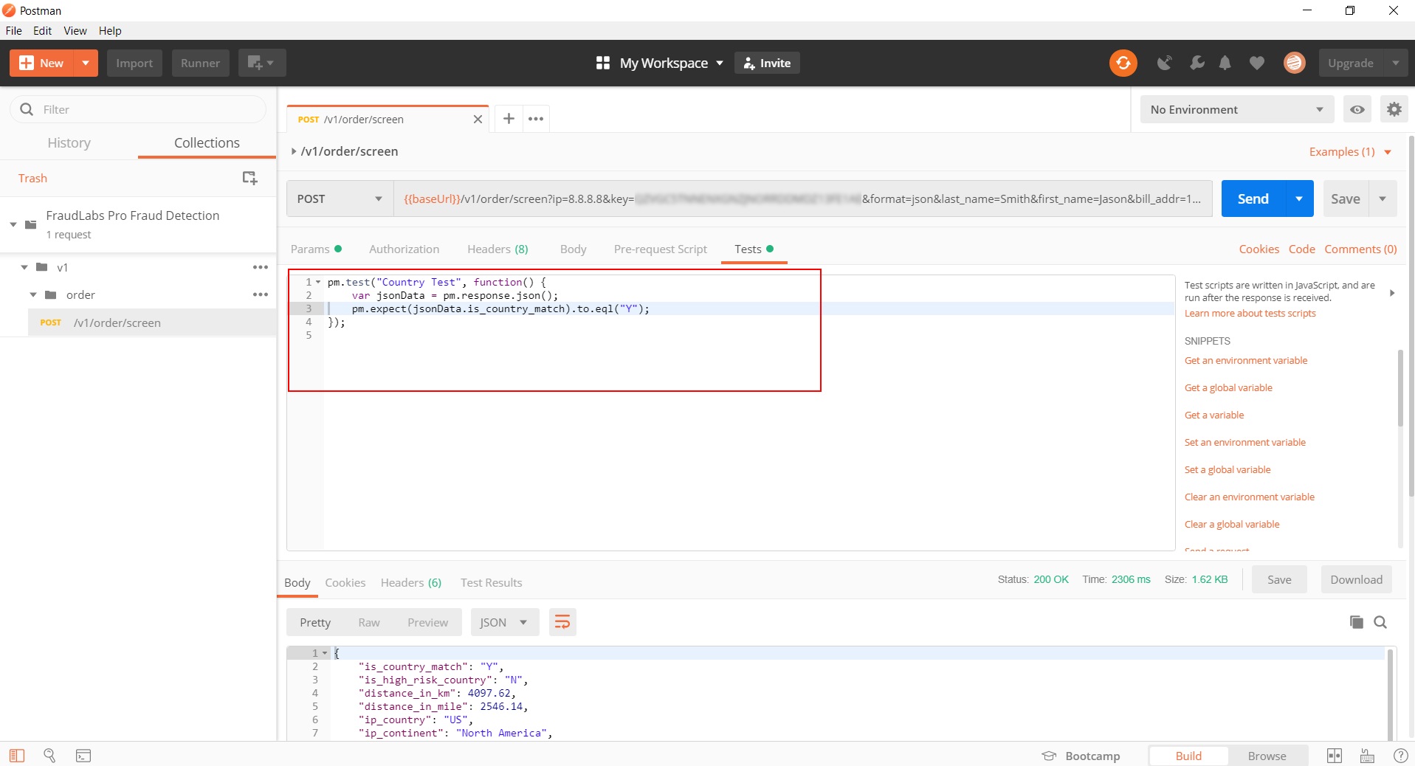Copy response body to clipboard

pos(1356,622)
